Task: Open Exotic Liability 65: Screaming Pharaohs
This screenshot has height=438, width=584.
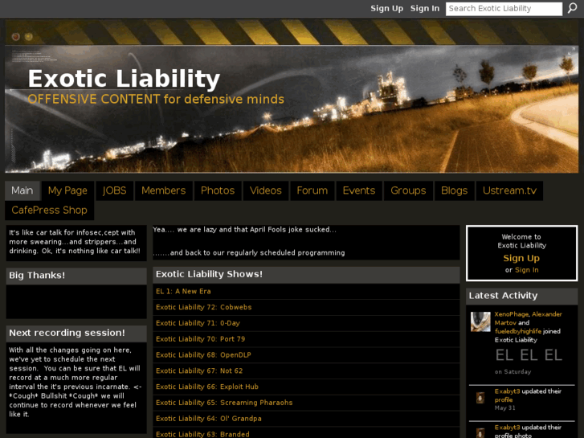Action: click(224, 403)
